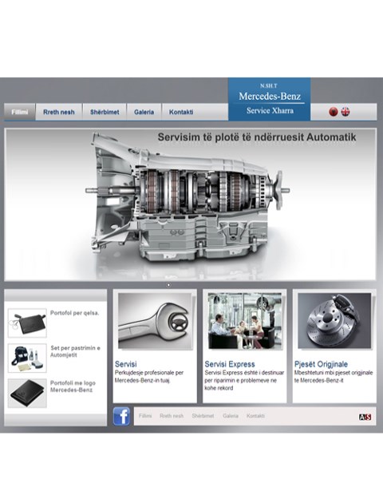The image size is (383, 495).
Task: Click the Kontakti link in footer
Action: [x=255, y=416]
